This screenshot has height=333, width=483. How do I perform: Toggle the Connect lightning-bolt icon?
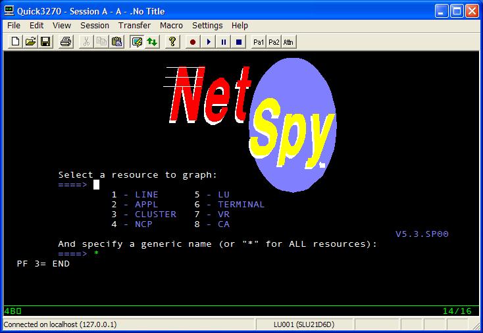[x=137, y=41]
